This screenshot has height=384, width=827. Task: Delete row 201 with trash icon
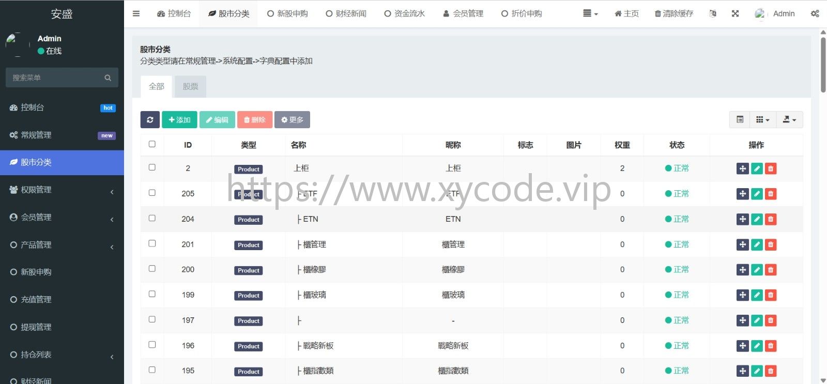click(x=771, y=244)
